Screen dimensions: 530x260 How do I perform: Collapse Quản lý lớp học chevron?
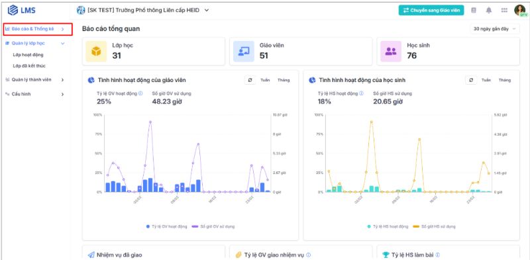tap(62, 43)
